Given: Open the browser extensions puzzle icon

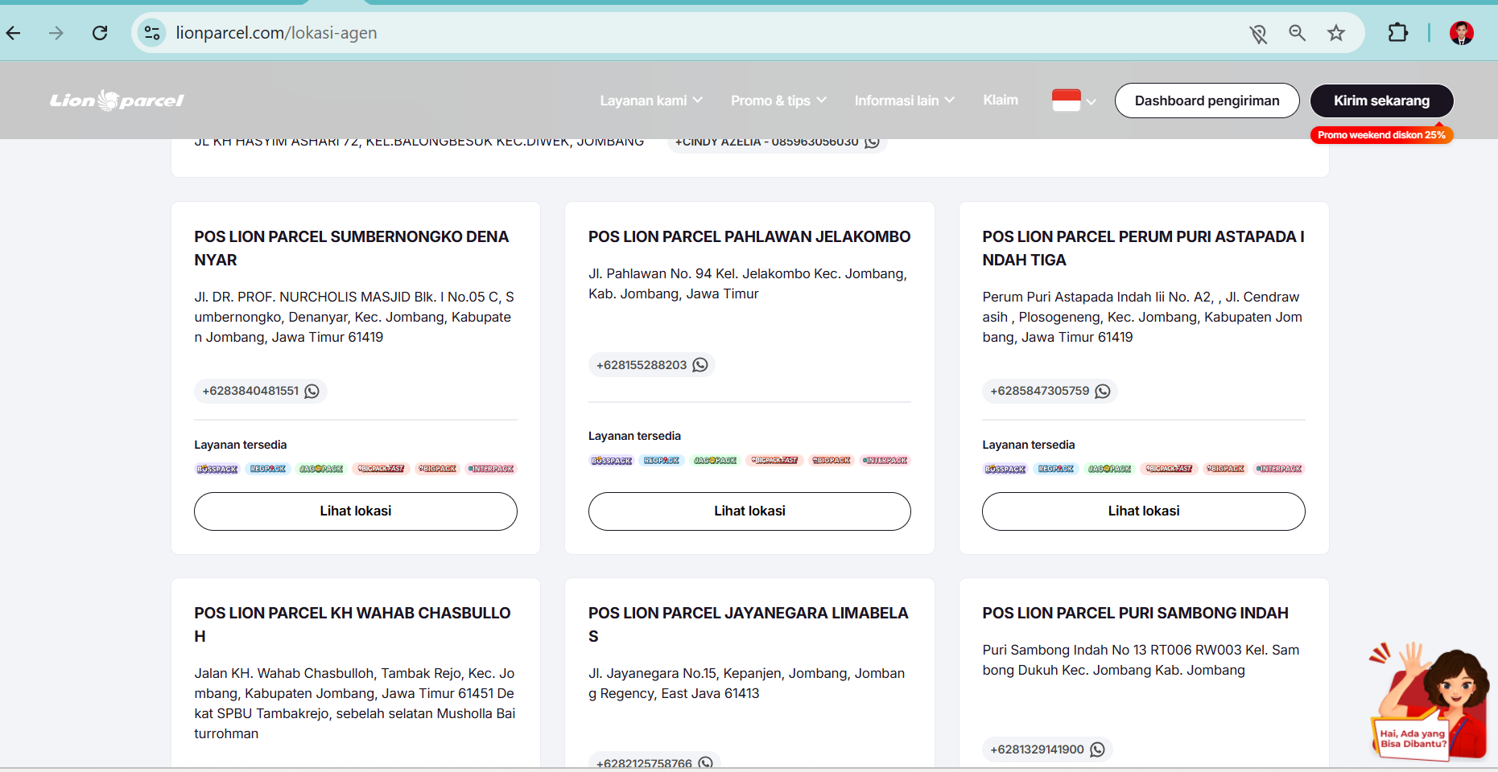Looking at the screenshot, I should [x=1398, y=33].
